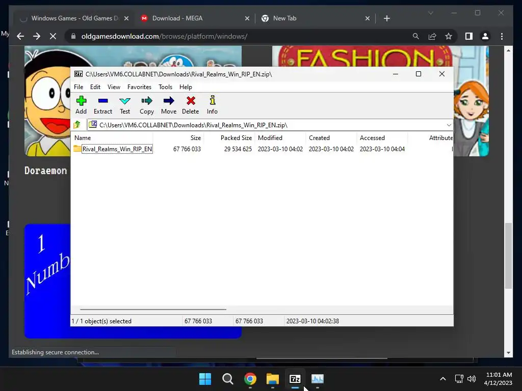The height and width of the screenshot is (391, 522).
Task: Open the Tools menu
Action: click(165, 87)
